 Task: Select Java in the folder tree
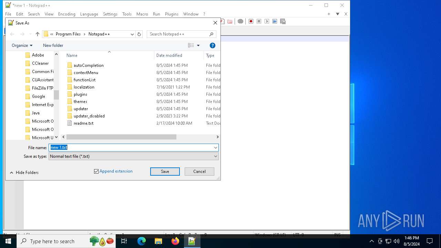click(36, 113)
